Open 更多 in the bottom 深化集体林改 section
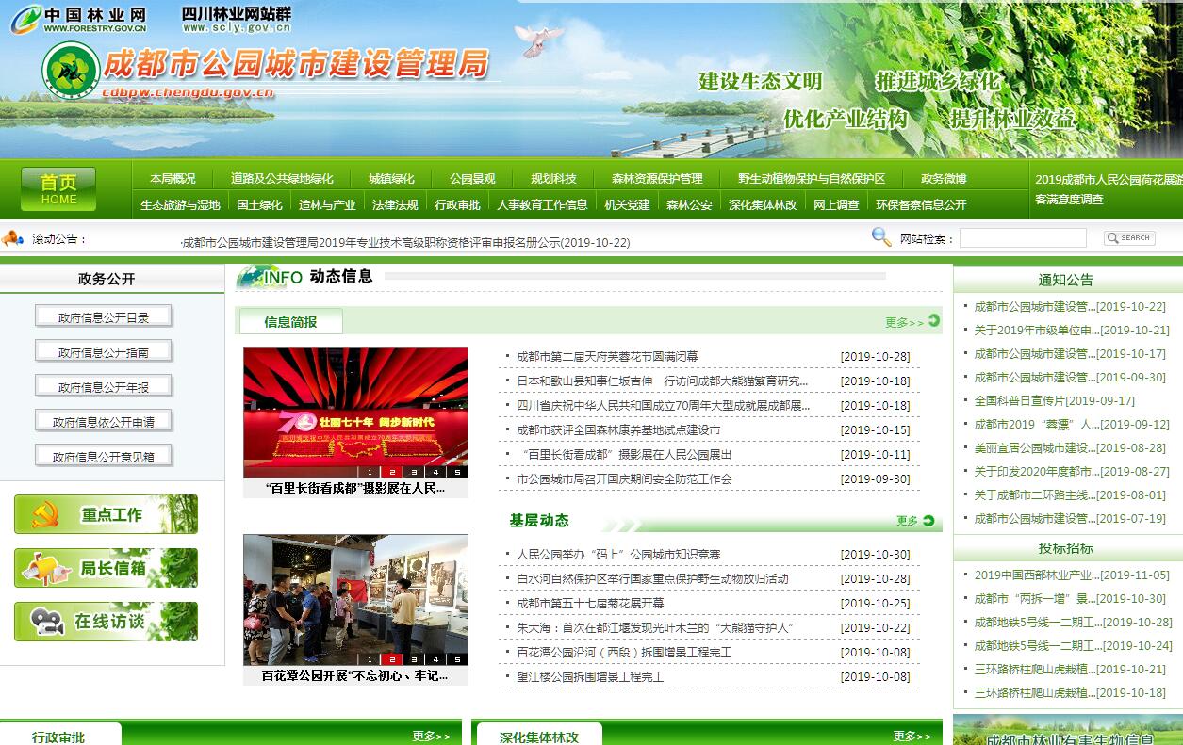Screen dimensions: 1183x745 912,737
